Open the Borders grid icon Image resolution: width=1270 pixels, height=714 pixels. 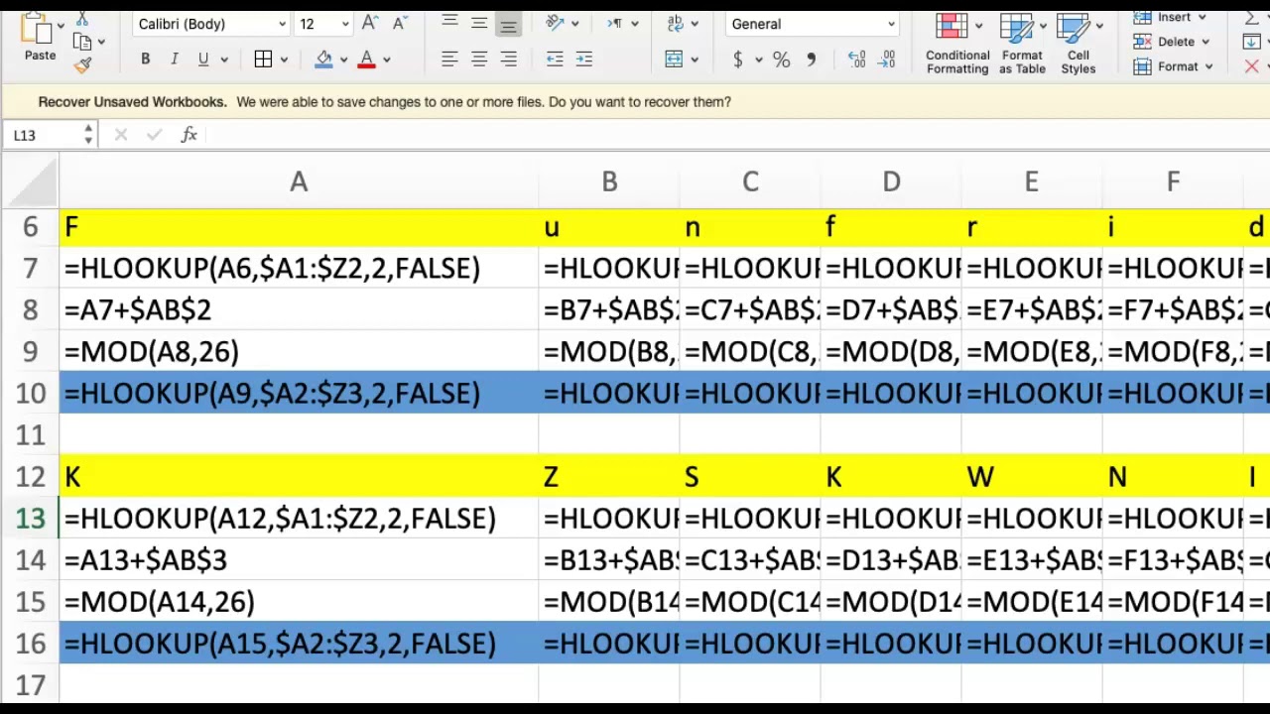(x=263, y=59)
